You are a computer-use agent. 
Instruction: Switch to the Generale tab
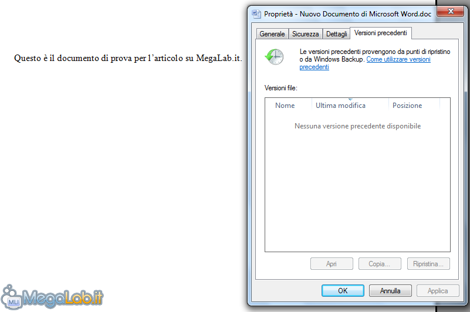click(x=272, y=34)
